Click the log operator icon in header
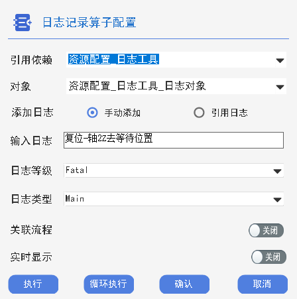Screen dimensions: 297x299 (23, 23)
